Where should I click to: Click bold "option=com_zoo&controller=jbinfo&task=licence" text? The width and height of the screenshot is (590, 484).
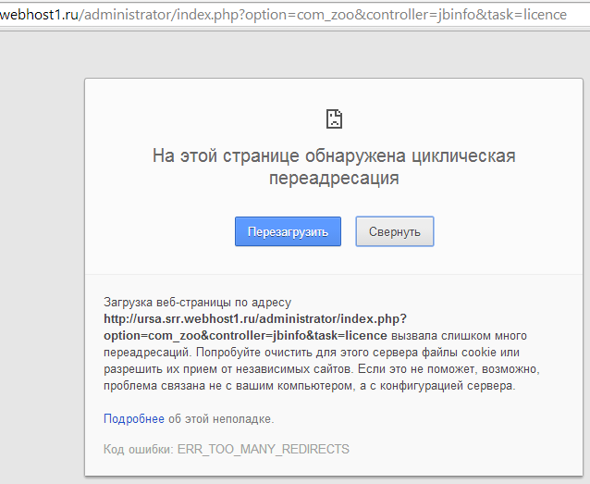click(244, 335)
